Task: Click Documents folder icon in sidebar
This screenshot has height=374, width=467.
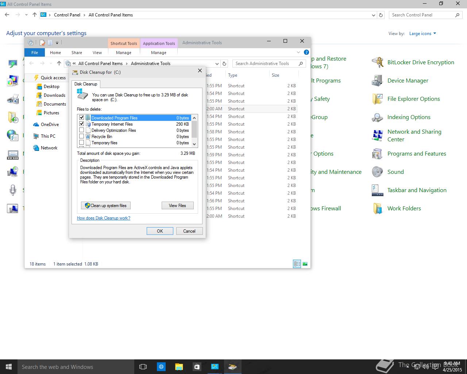Action: pyautogui.click(x=39, y=104)
